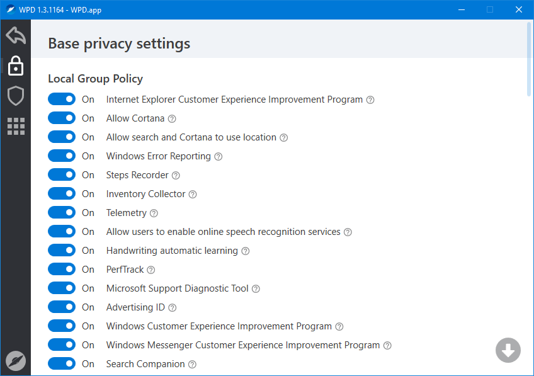Disable the Steps Recorder toggle

[x=62, y=174]
